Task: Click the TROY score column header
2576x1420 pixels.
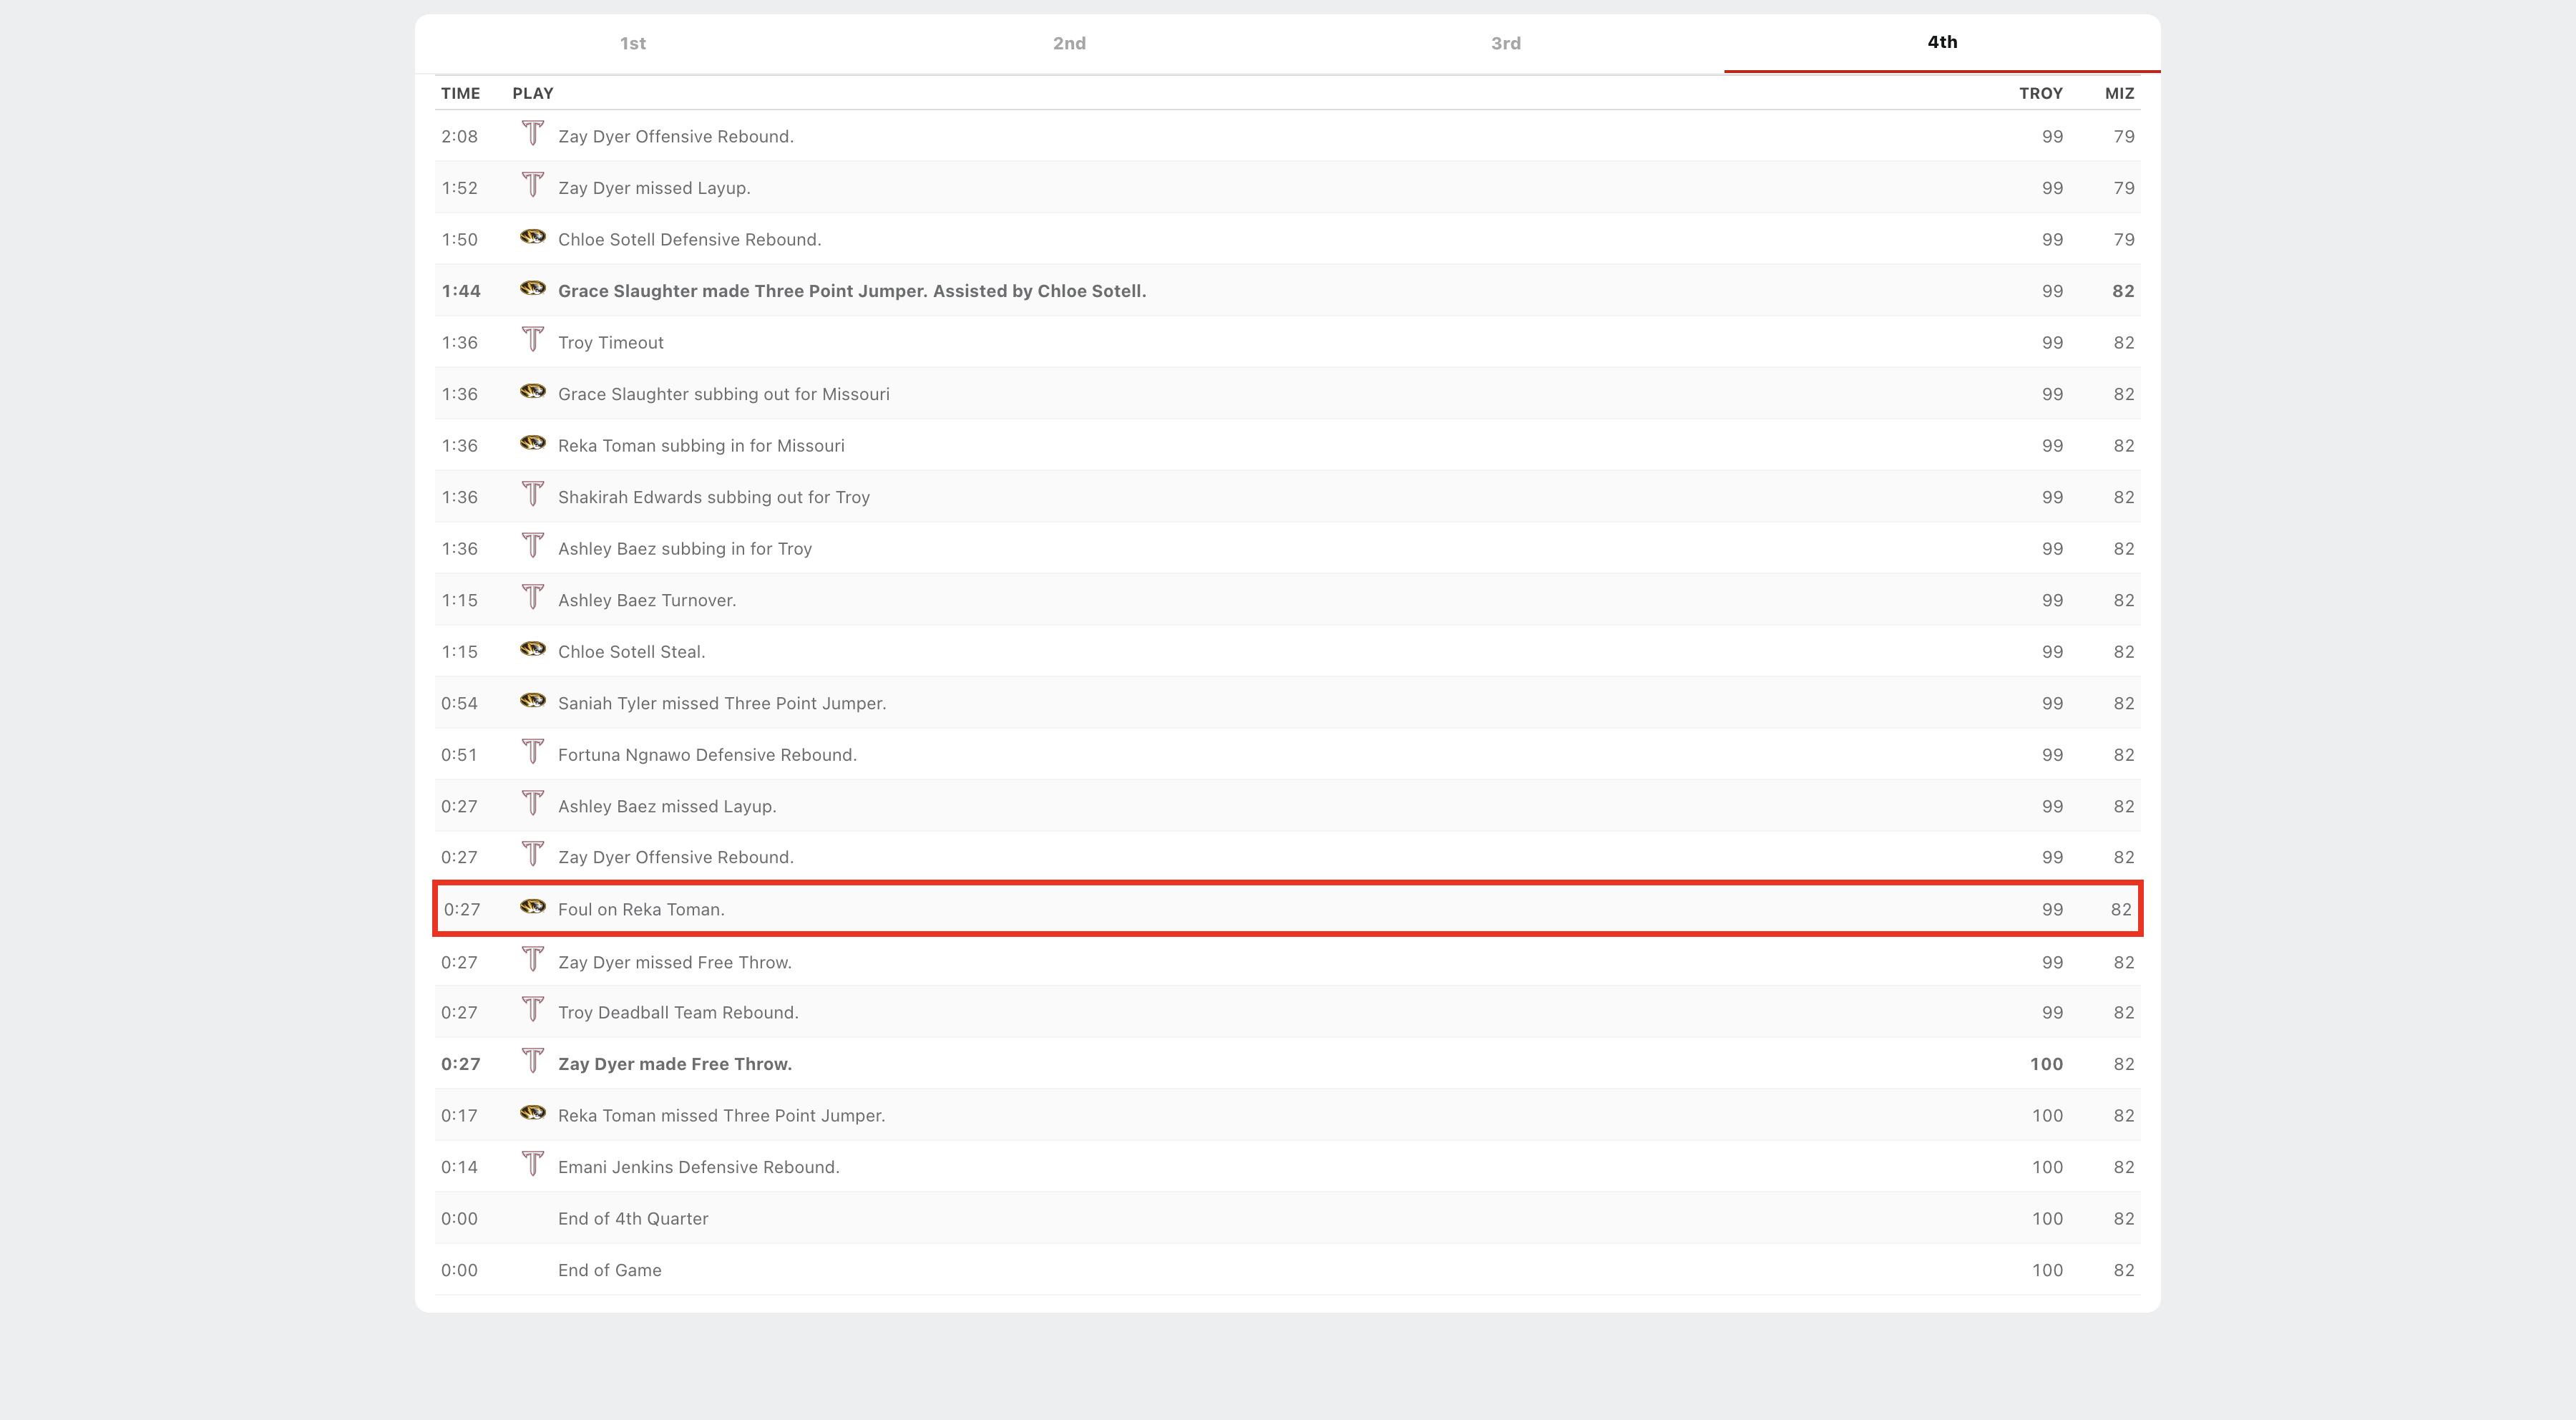Action: click(2040, 93)
